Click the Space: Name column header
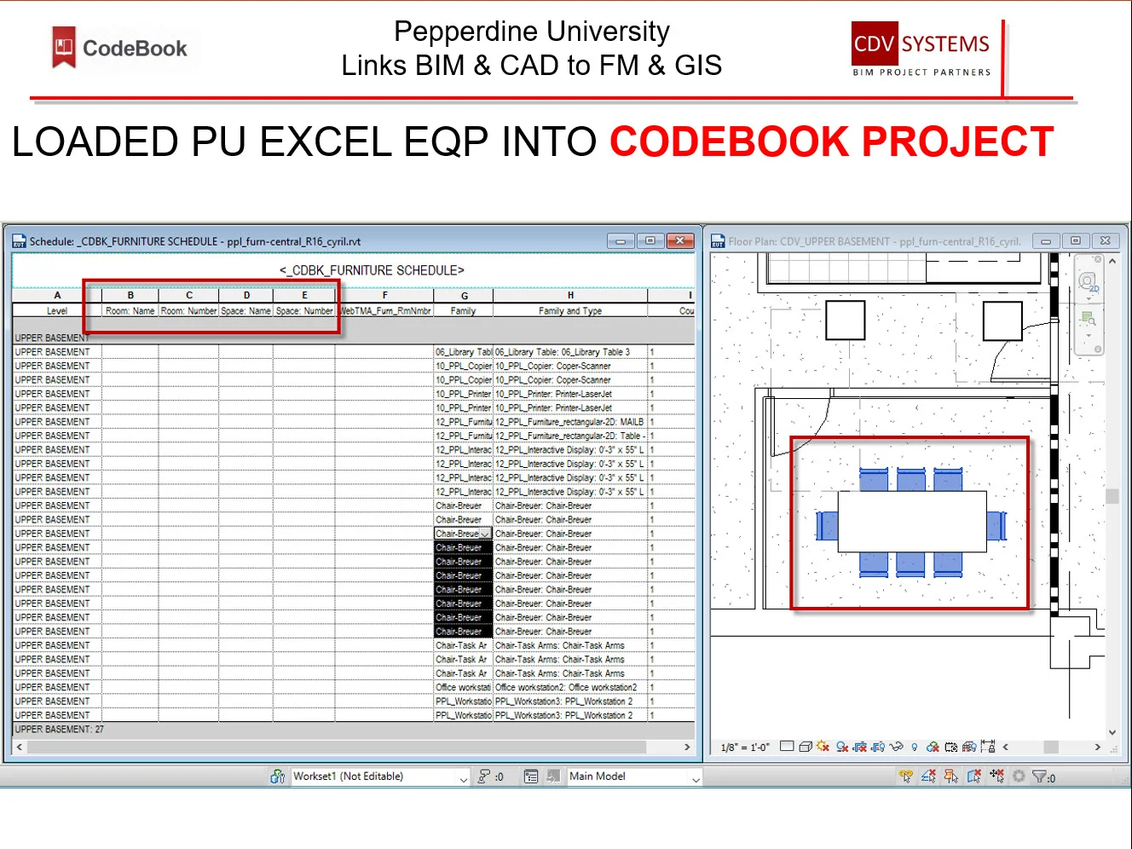 click(x=246, y=311)
